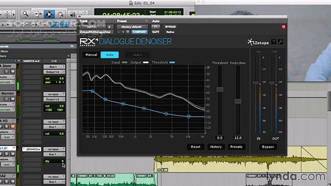
Task: Click the IN gain fader handle
Action: click(x=256, y=82)
